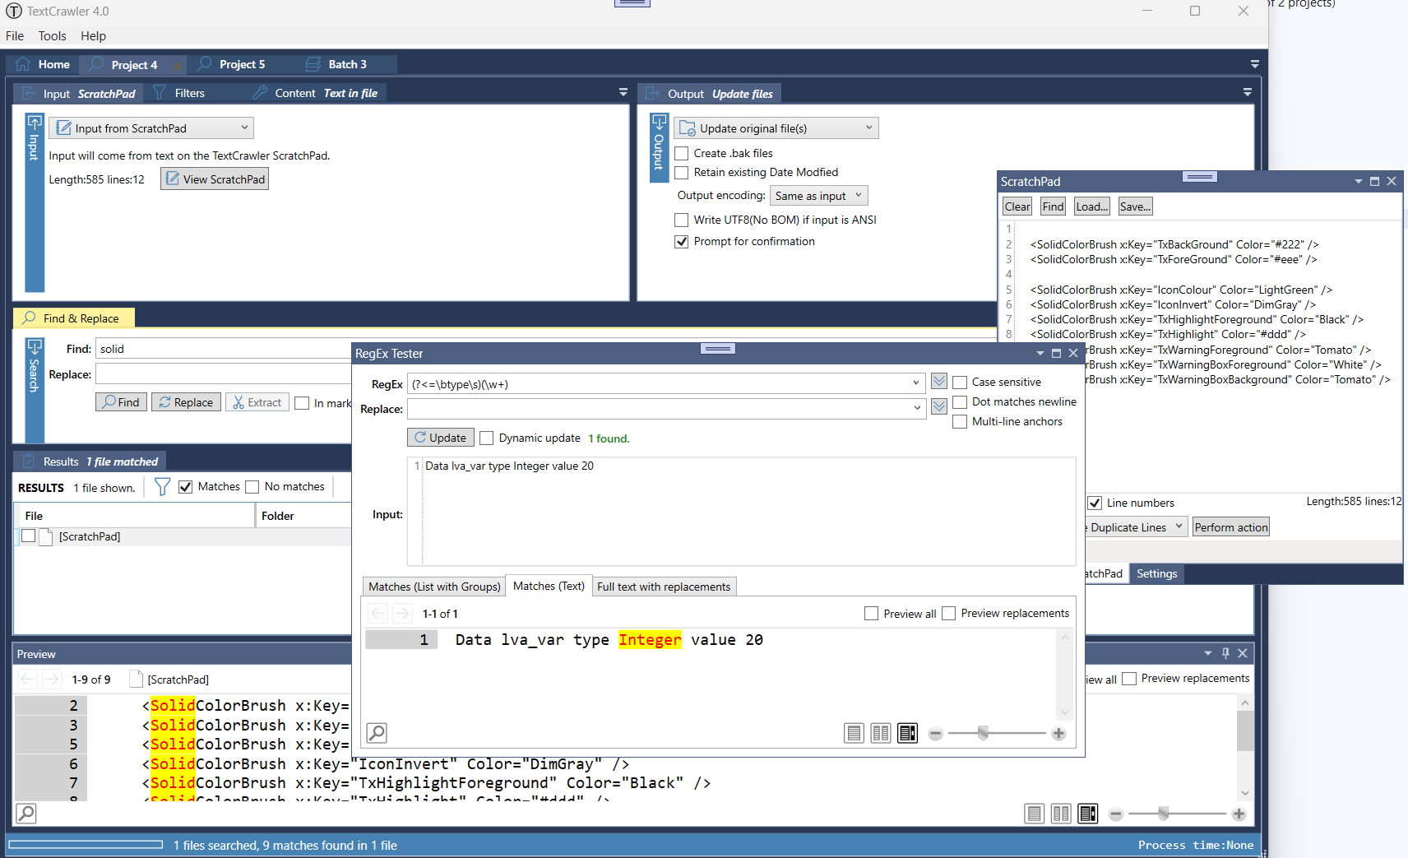
Task: Go to the Home tab icon
Action: coord(23,64)
